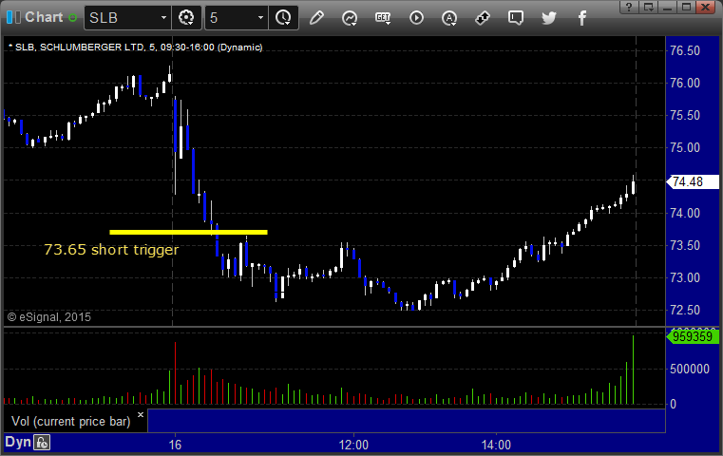Viewport: 723px width, 456px height.
Task: Click the 75.00 price axis label
Action: [x=685, y=147]
